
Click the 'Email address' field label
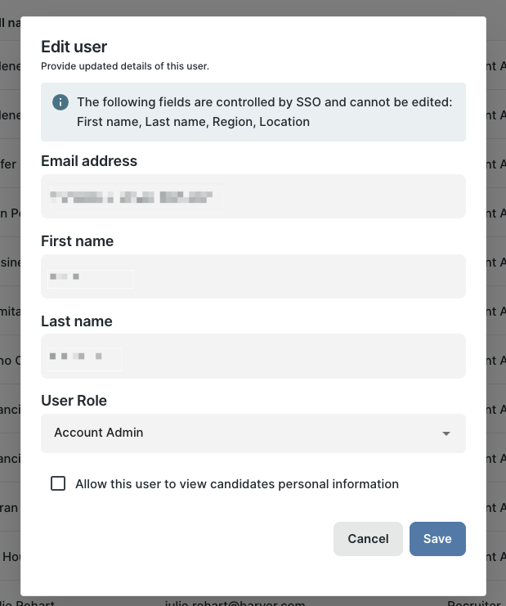(x=89, y=161)
